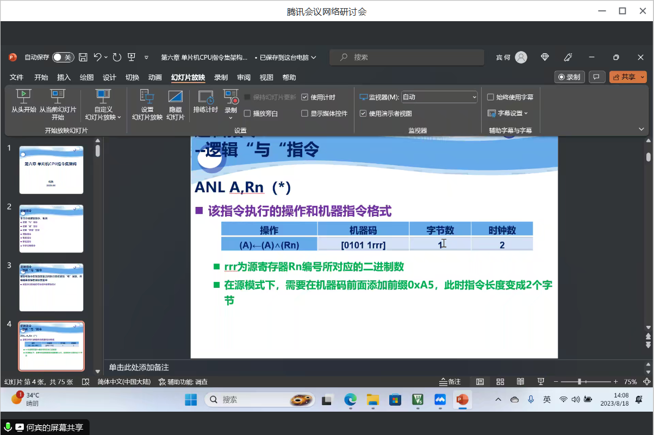Open the Monitor (监视器) combo box
The height and width of the screenshot is (435, 654).
click(439, 97)
